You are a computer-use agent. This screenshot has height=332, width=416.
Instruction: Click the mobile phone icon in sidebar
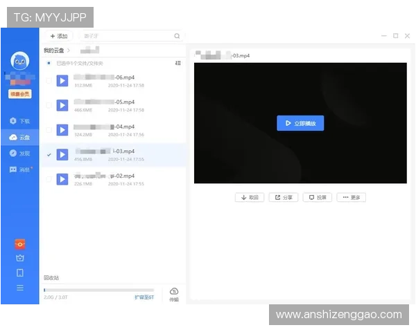tap(19, 273)
